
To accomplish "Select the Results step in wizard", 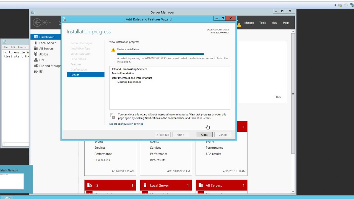I will click(x=85, y=75).
